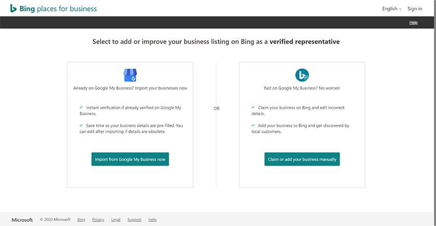Click the page's vertical scrollbar
This screenshot has width=436, height=226.
435,113
